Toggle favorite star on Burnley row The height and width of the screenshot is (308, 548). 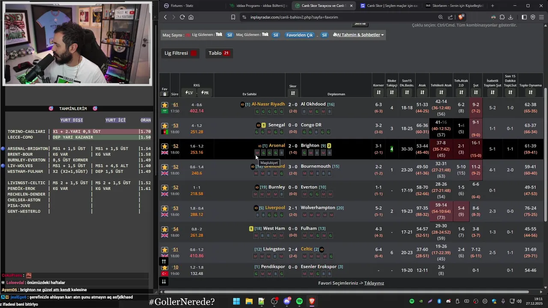[164, 187]
